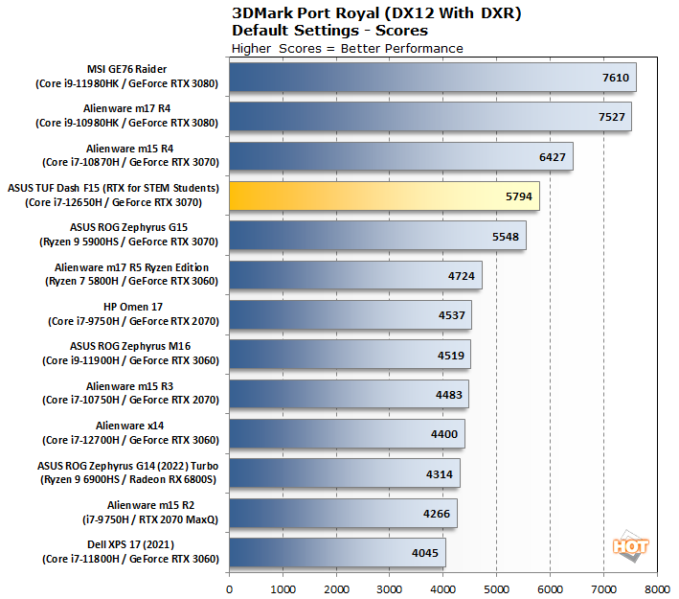The height and width of the screenshot is (599, 679).
Task: Click the score value 4483
Action: (449, 395)
